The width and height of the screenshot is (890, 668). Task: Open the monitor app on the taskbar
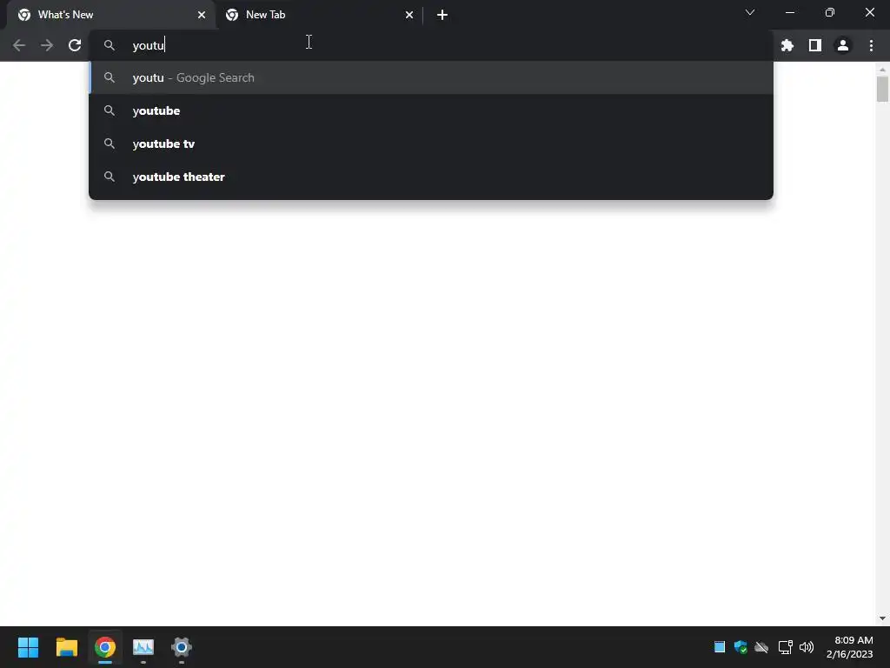143,647
